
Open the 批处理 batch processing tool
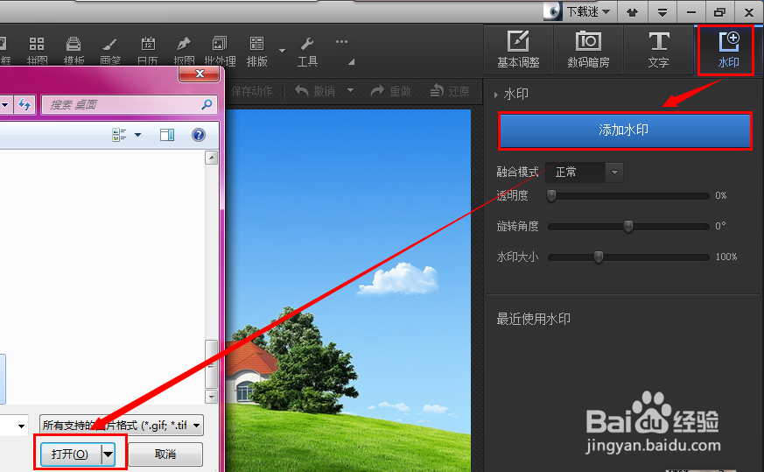tap(220, 51)
